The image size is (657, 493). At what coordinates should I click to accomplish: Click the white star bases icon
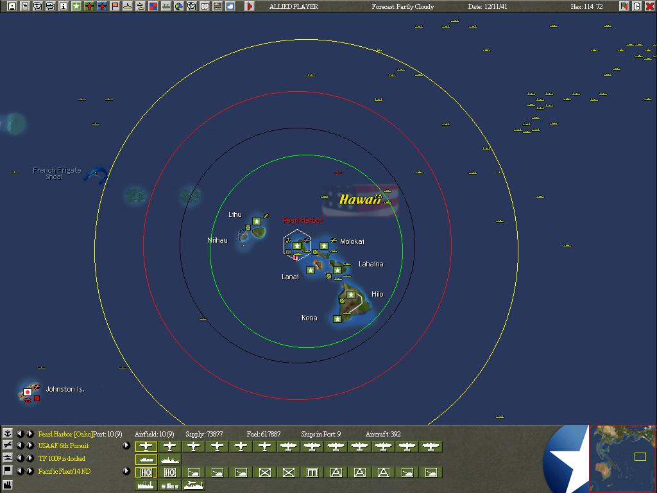tap(76, 6)
